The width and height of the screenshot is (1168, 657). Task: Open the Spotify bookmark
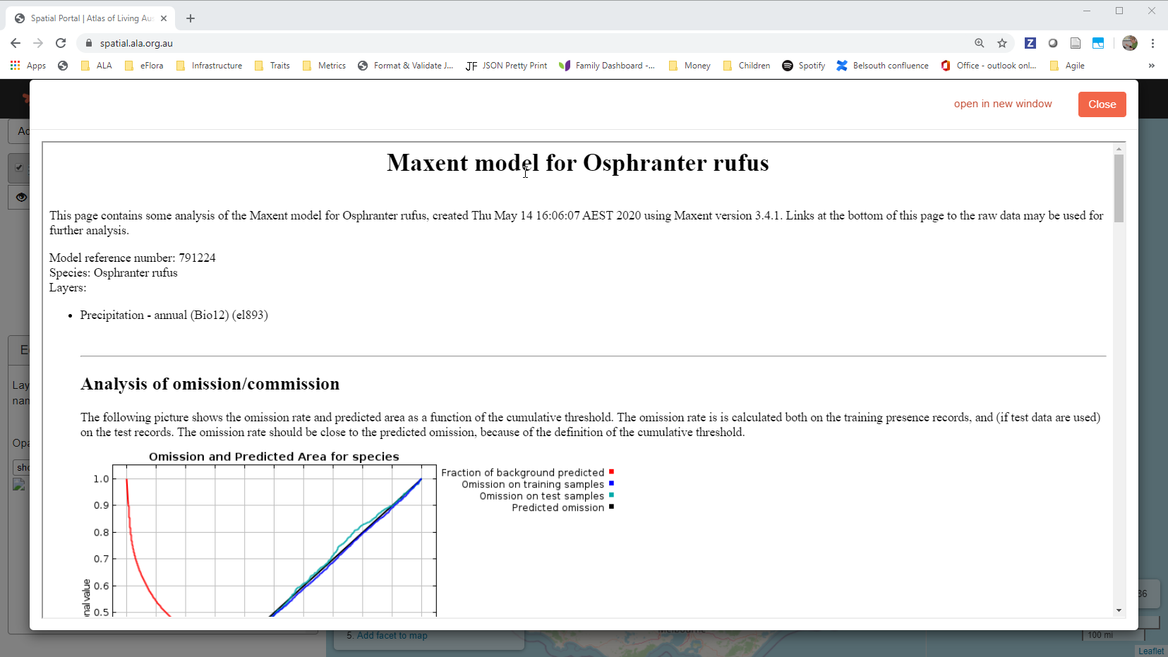[x=804, y=66]
